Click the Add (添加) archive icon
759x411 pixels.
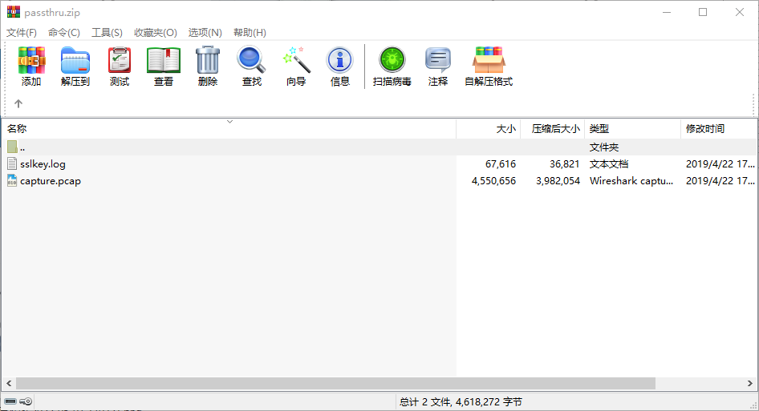(x=31, y=60)
